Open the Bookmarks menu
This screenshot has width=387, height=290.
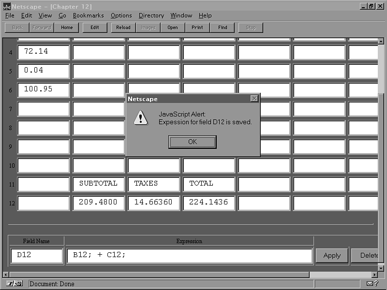pos(88,15)
